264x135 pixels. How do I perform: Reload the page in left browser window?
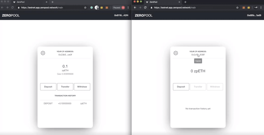12,8
